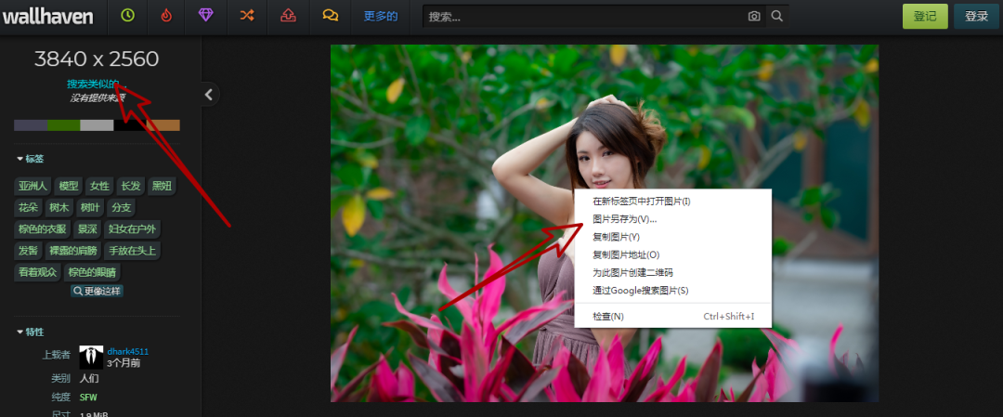Open the Hot wallpapers flame icon
The image size is (1003, 417).
point(166,16)
